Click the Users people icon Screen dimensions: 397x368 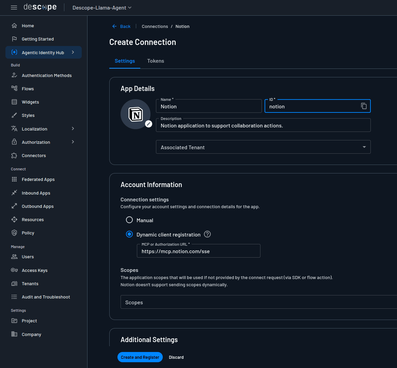pos(14,257)
